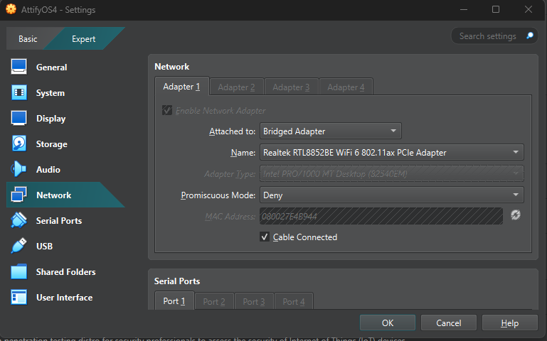The image size is (547, 341).
Task: Click in the Search settings field
Action: [x=489, y=36]
